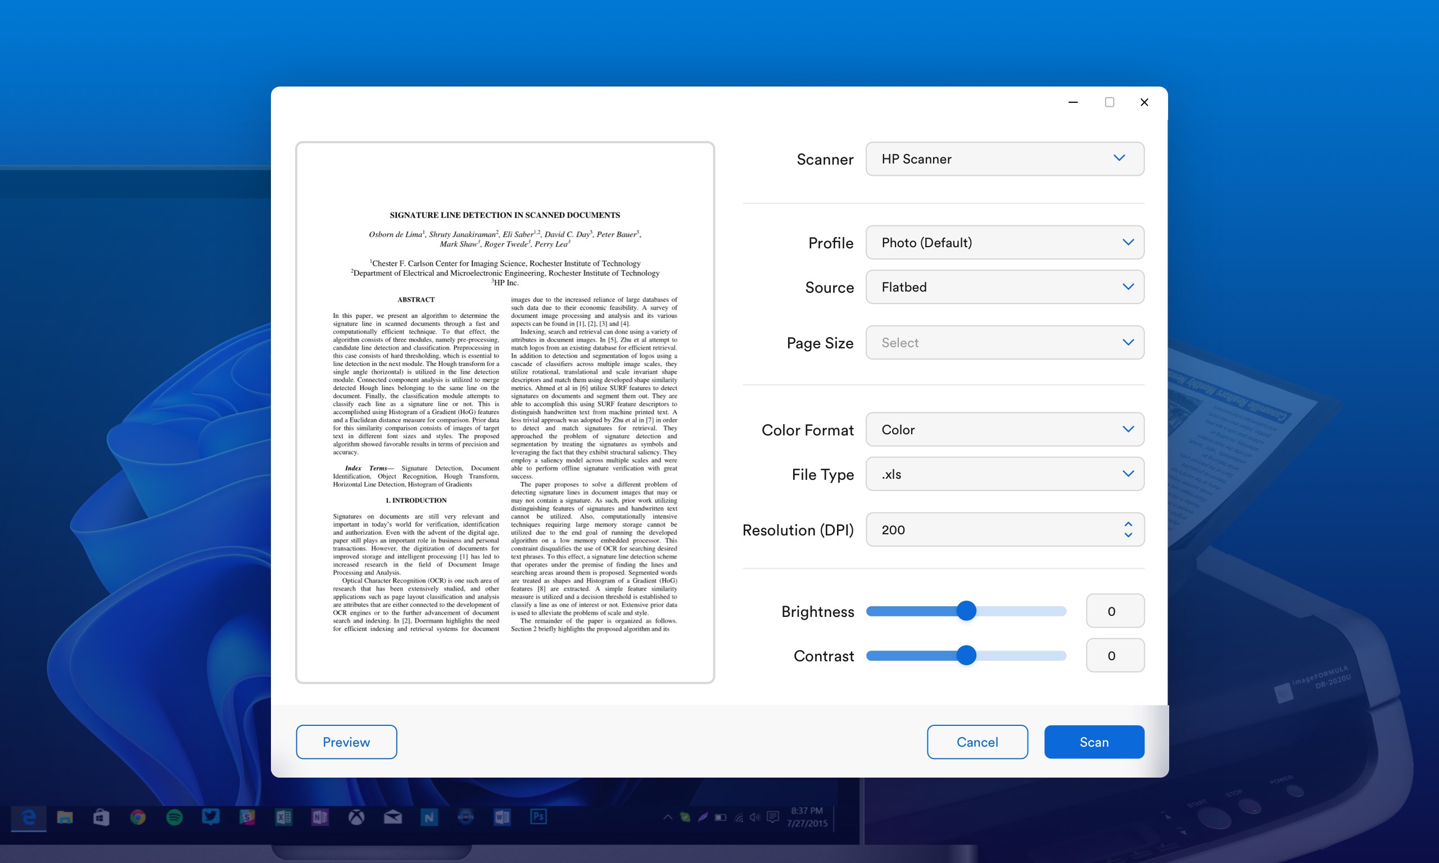
Task: Start scanning with the Scan button
Action: point(1093,742)
